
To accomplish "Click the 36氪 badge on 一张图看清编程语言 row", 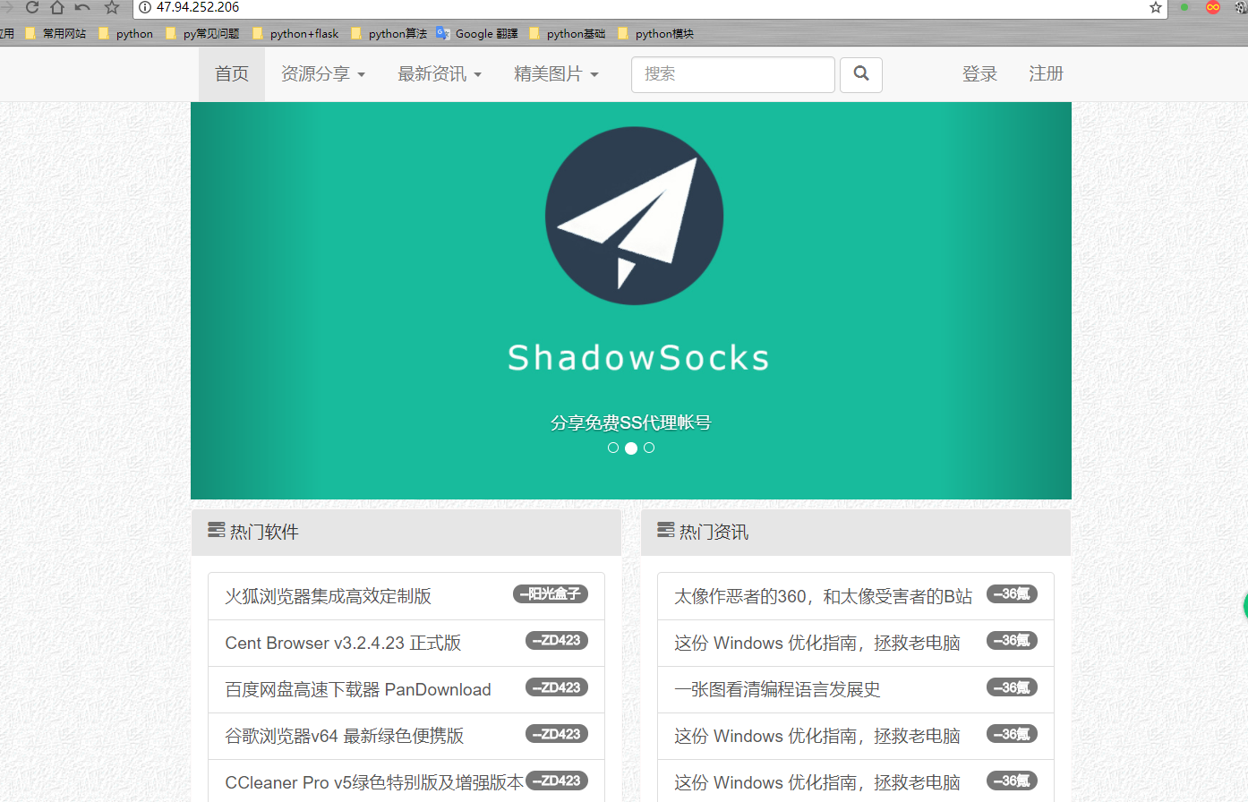I will click(x=1012, y=687).
